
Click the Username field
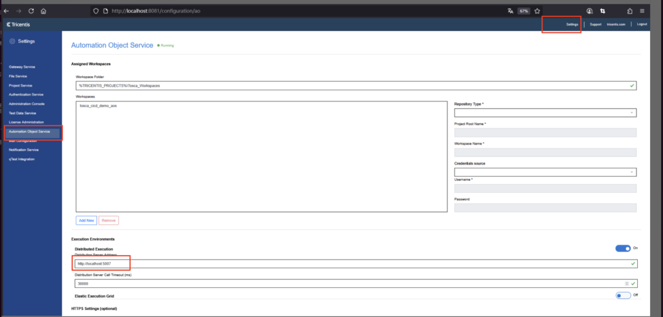(545, 189)
